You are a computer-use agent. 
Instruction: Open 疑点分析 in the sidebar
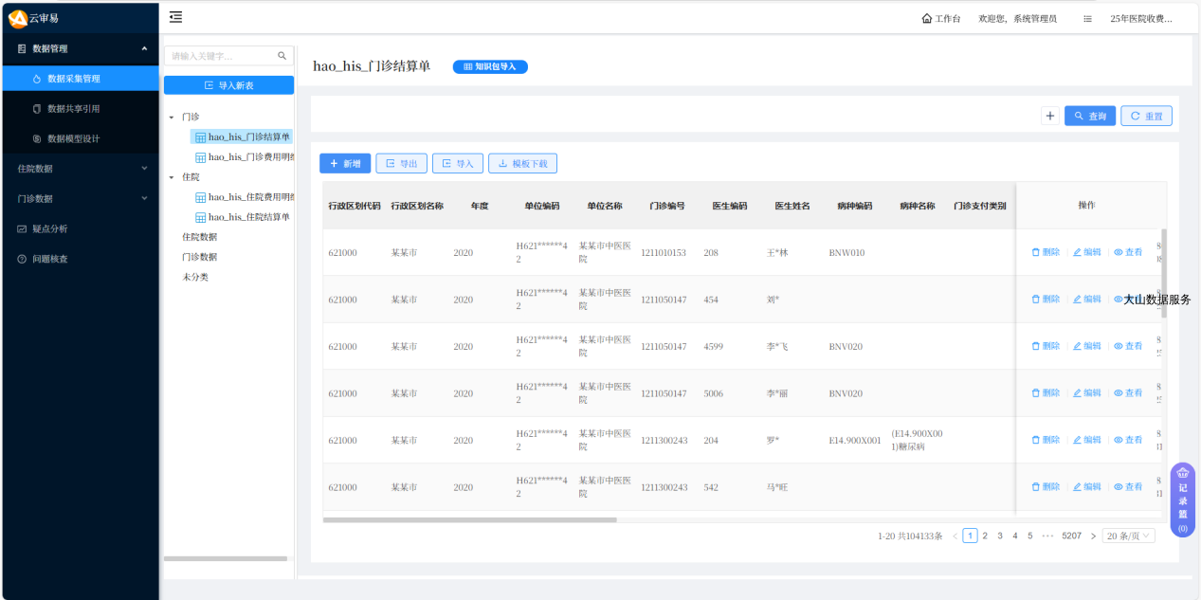click(49, 228)
